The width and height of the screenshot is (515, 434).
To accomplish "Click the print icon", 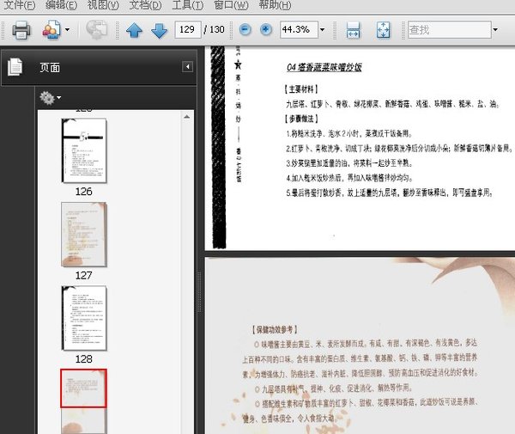I will point(21,30).
